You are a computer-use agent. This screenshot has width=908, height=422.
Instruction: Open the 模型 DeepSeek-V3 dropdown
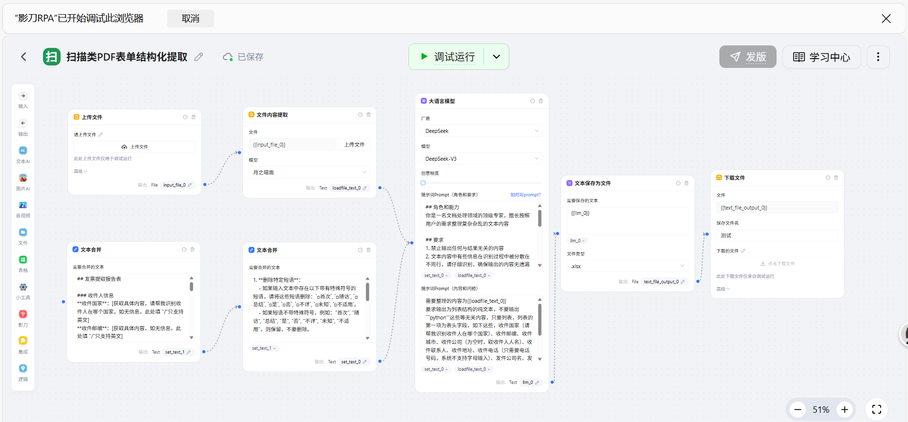tap(481, 159)
